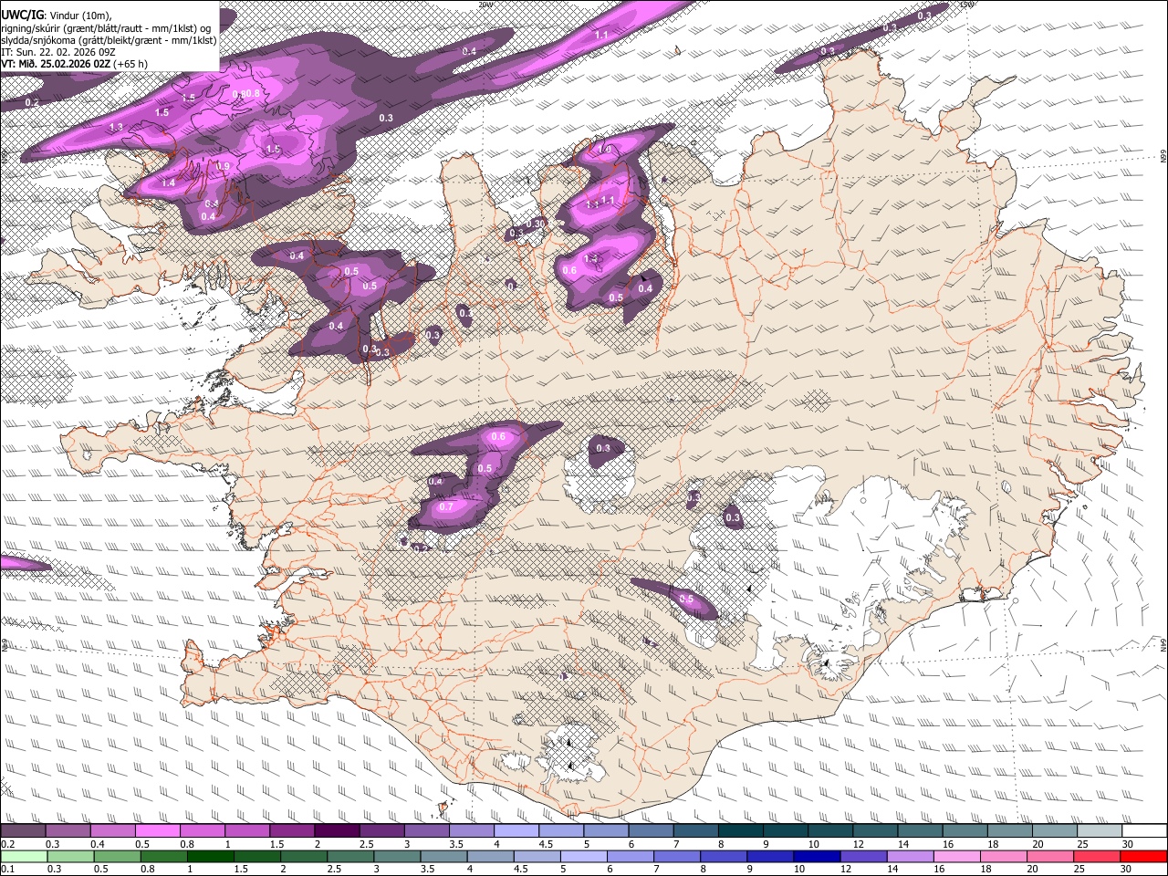Select the 'slydda/snjókoma (grátt/bleikt/grænt' header line
This screenshot has height=876, width=1168.
click(109, 40)
